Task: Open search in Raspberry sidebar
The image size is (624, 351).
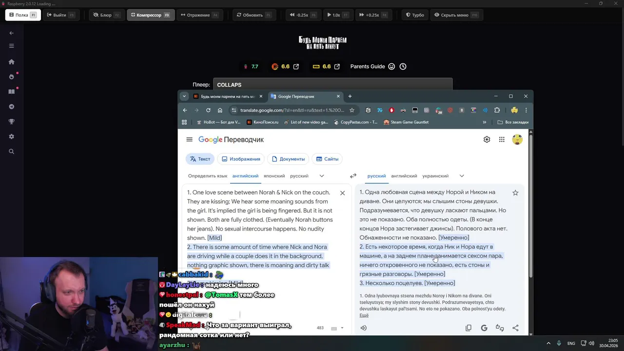Action: tap(12, 152)
